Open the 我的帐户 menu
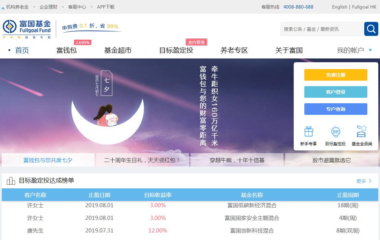380x240 pixels. click(351, 50)
